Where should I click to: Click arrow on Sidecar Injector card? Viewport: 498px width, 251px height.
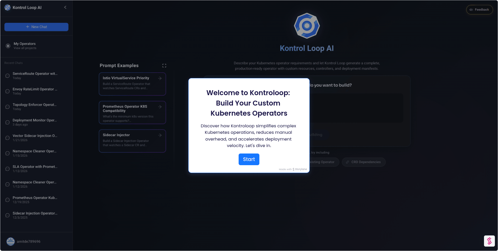pos(160,135)
